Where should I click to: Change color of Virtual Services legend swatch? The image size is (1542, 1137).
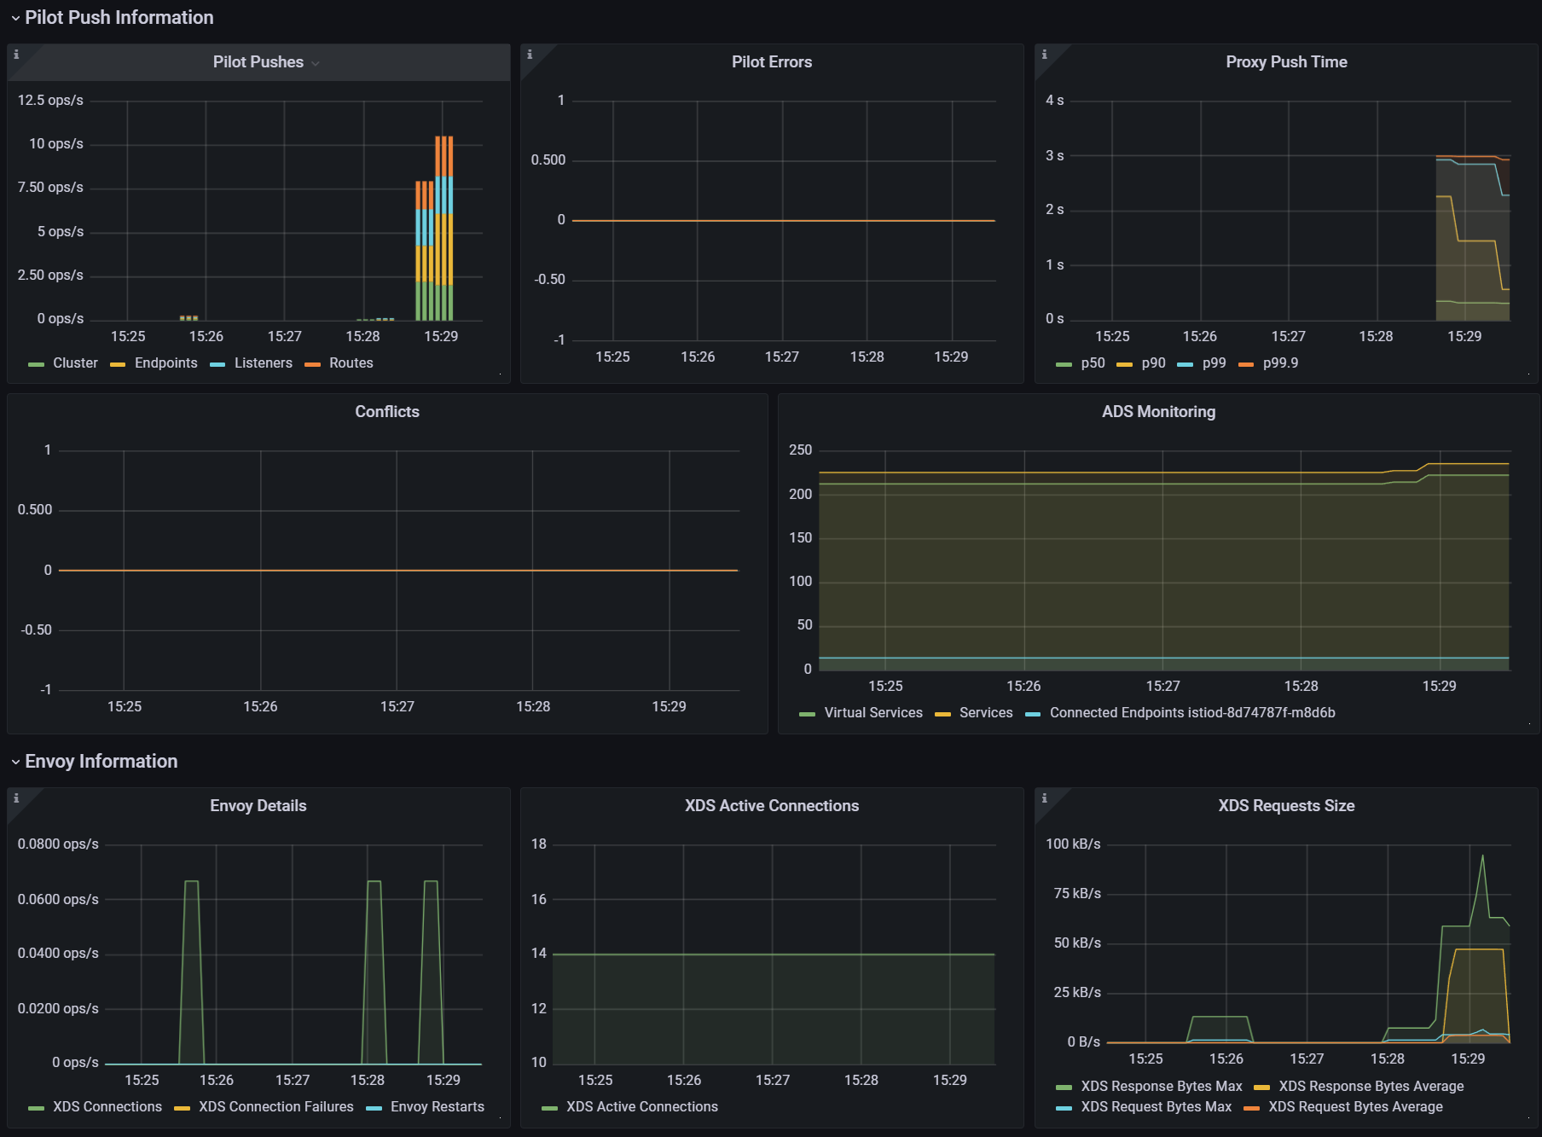click(x=807, y=714)
